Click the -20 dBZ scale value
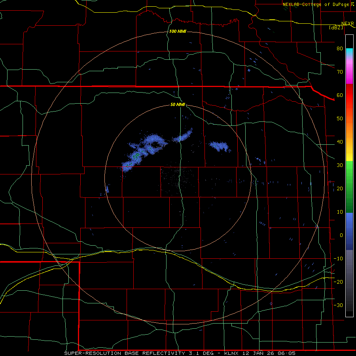The width and height of the screenshot is (356, 356). (x=338, y=282)
